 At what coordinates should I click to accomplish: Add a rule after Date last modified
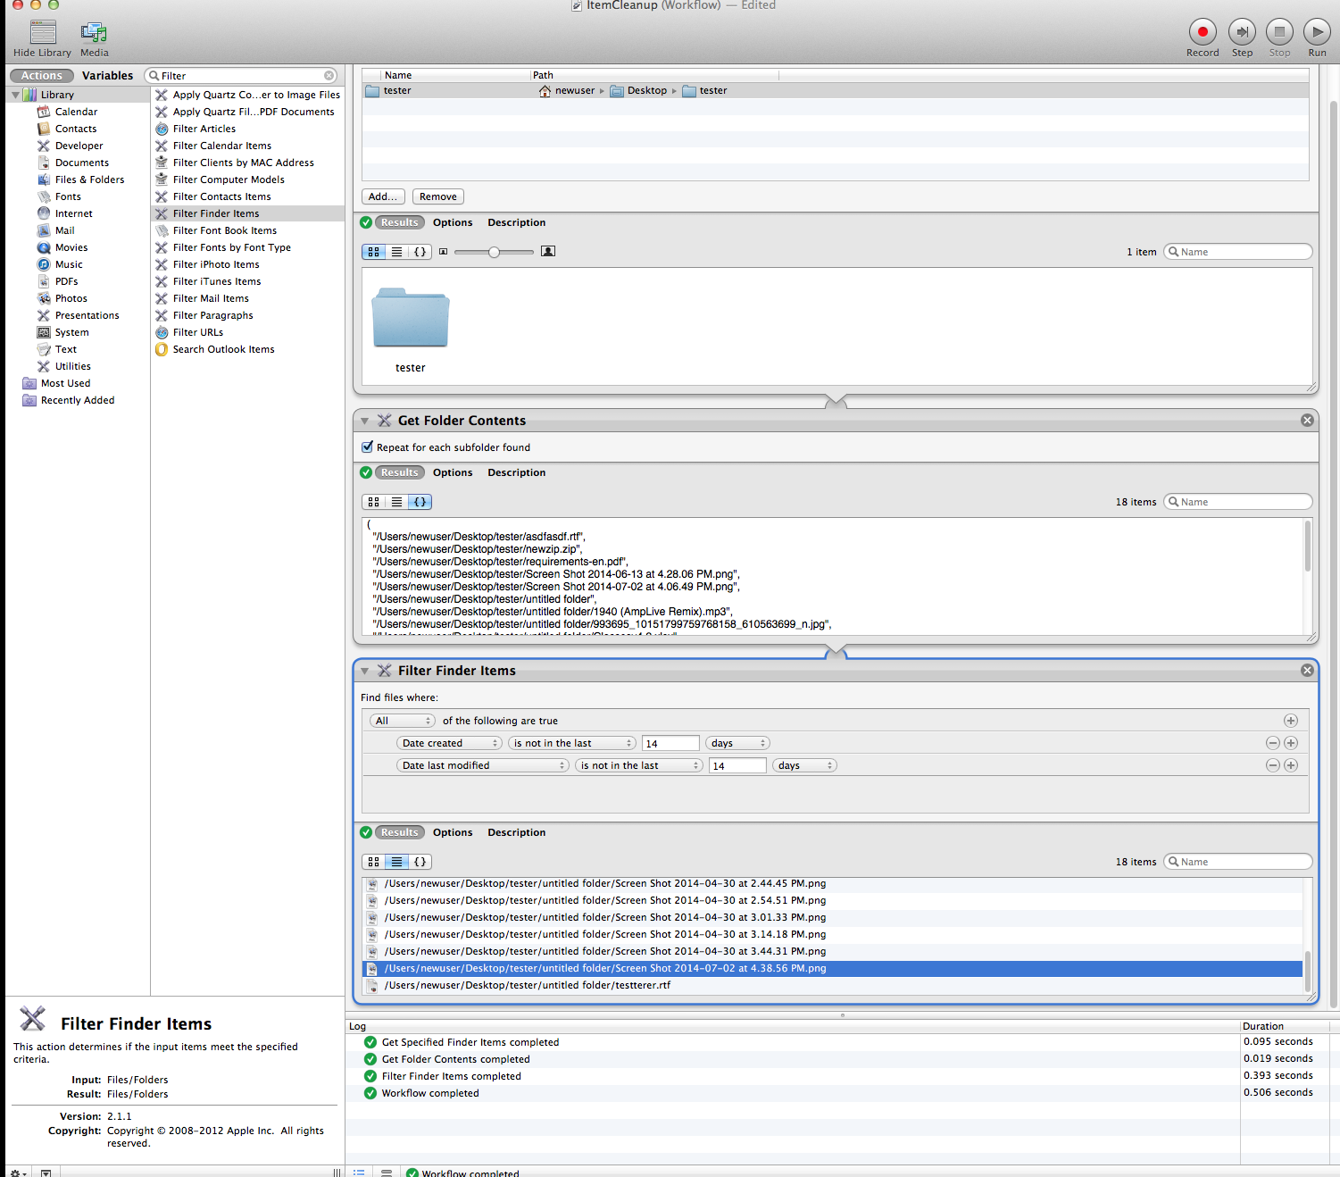click(x=1290, y=765)
